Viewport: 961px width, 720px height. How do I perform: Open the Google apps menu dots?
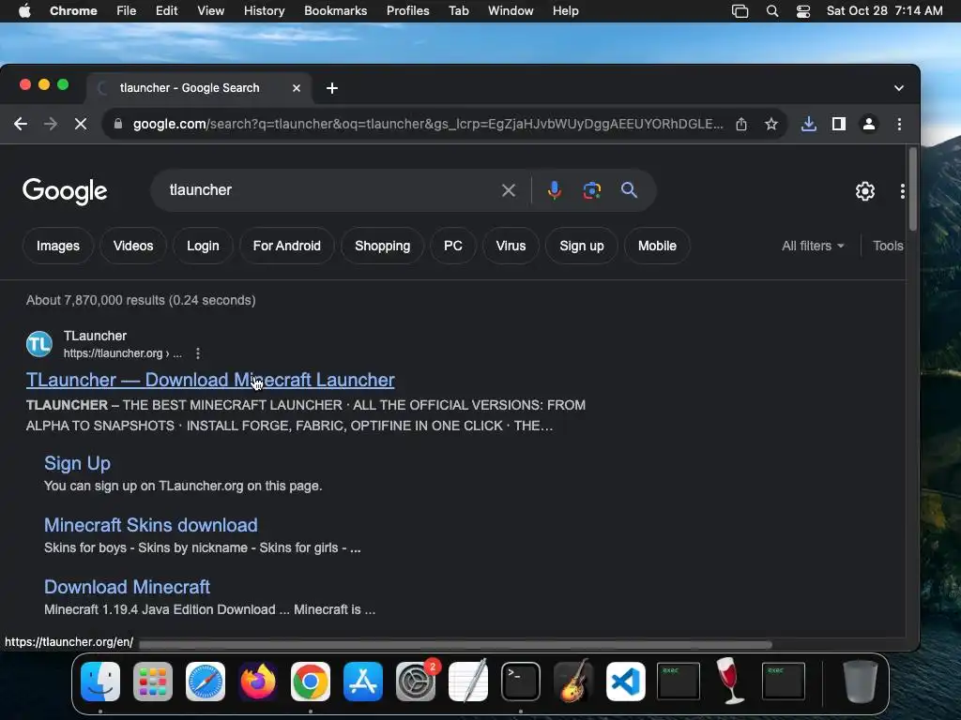902,191
